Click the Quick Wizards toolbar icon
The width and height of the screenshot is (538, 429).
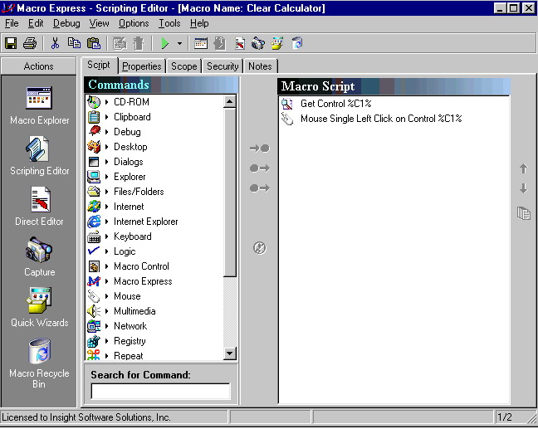click(x=277, y=43)
